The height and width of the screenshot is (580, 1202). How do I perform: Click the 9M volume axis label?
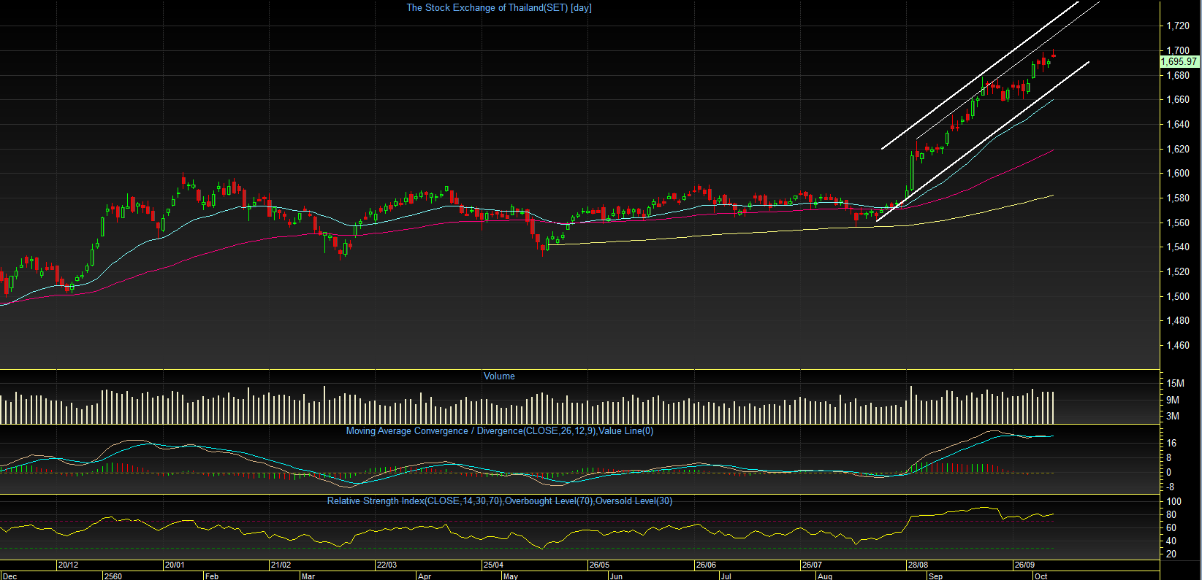pos(1173,401)
